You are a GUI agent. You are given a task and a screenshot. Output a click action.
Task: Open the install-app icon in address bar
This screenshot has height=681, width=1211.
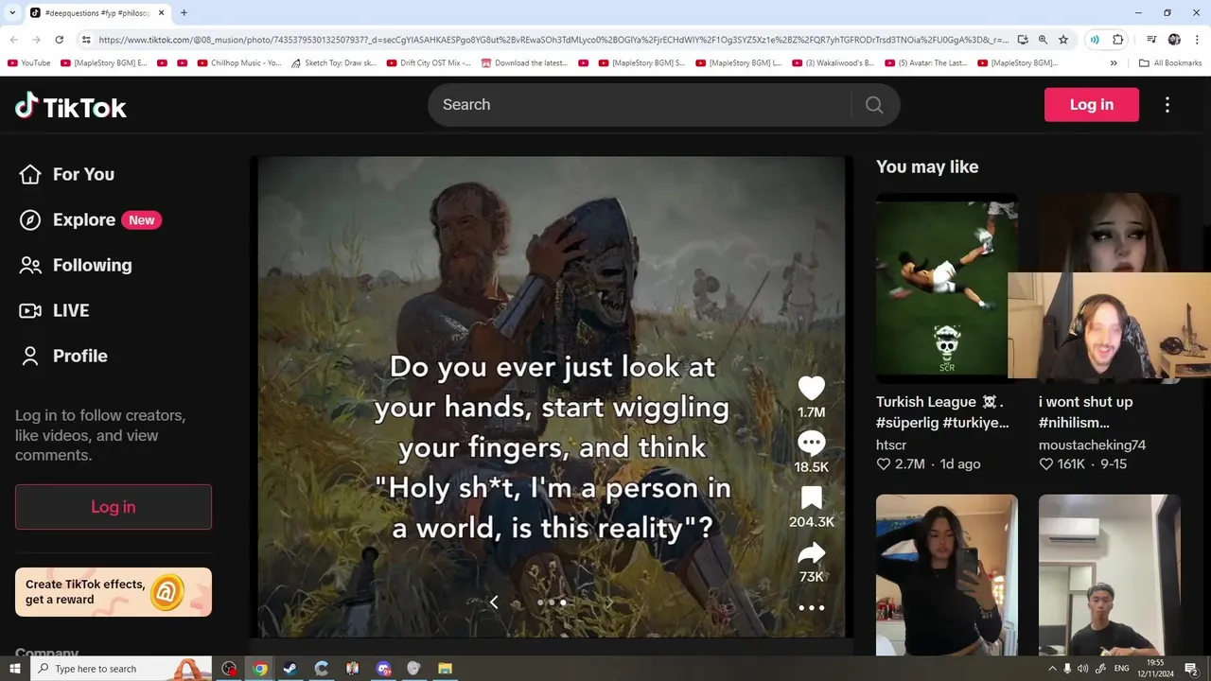click(1023, 40)
